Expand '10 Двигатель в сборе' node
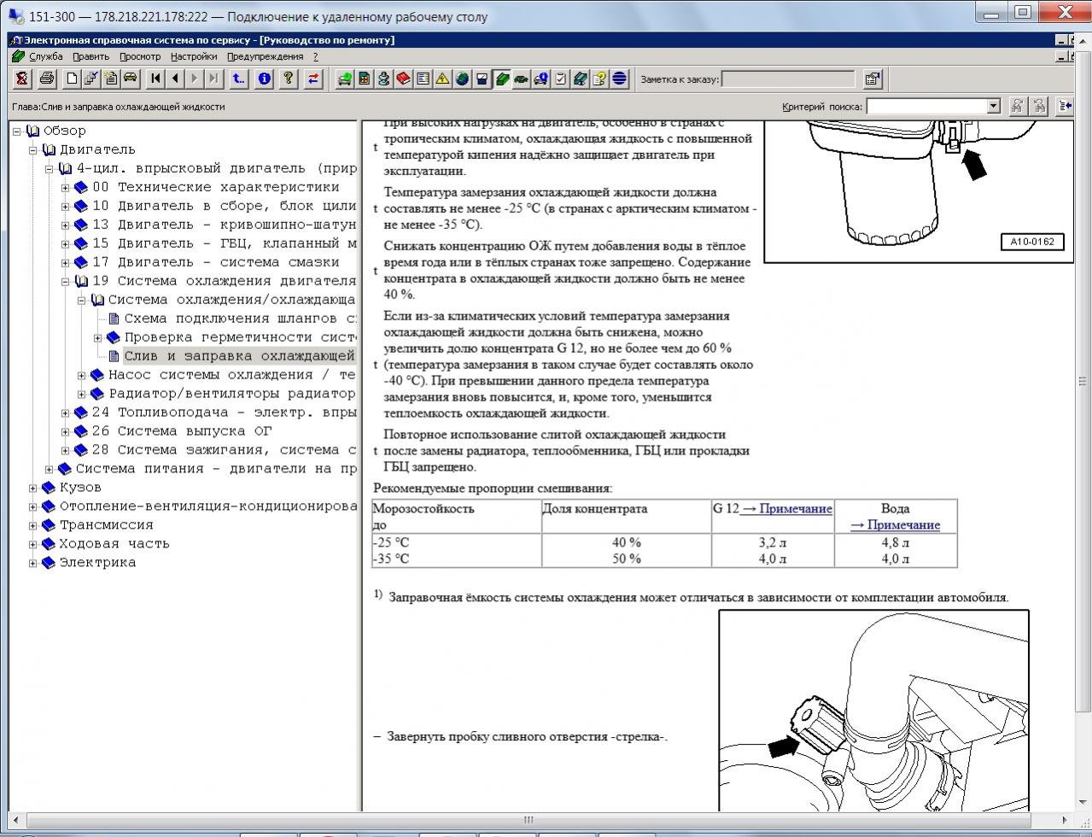The image size is (1092, 837). coord(66,206)
